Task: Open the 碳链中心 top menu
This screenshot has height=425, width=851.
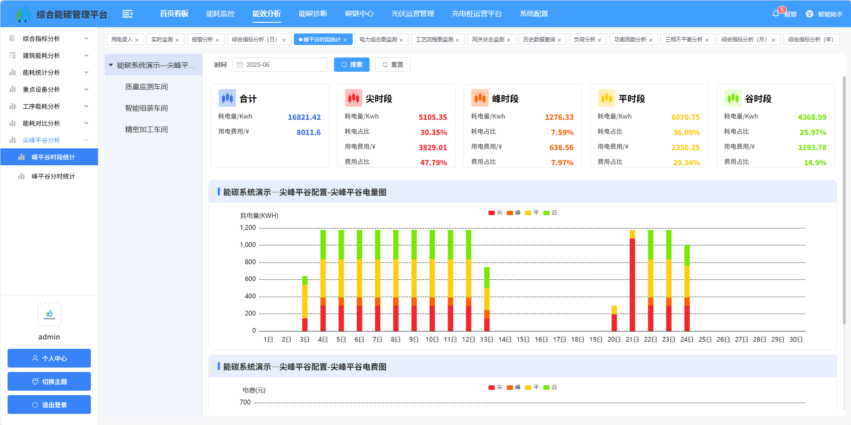Action: (359, 14)
